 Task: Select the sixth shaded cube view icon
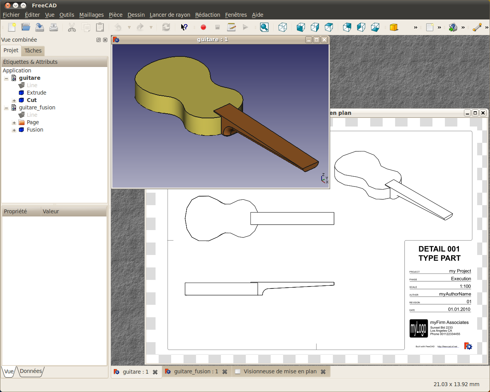point(375,27)
